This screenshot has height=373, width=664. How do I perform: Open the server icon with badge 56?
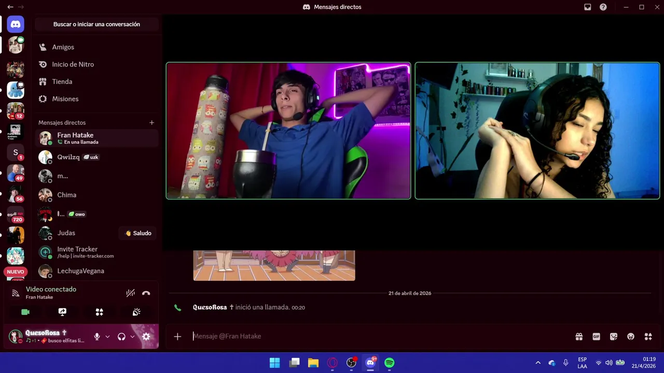click(x=16, y=193)
